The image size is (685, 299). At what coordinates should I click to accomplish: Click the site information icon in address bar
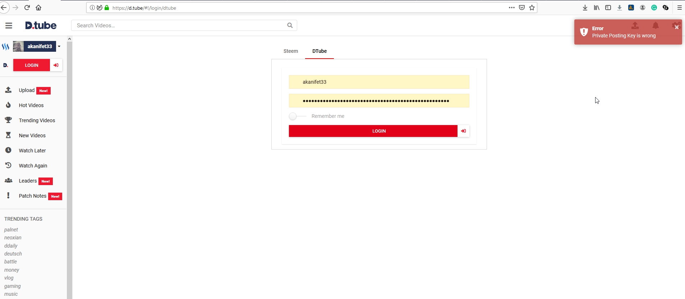(x=92, y=8)
